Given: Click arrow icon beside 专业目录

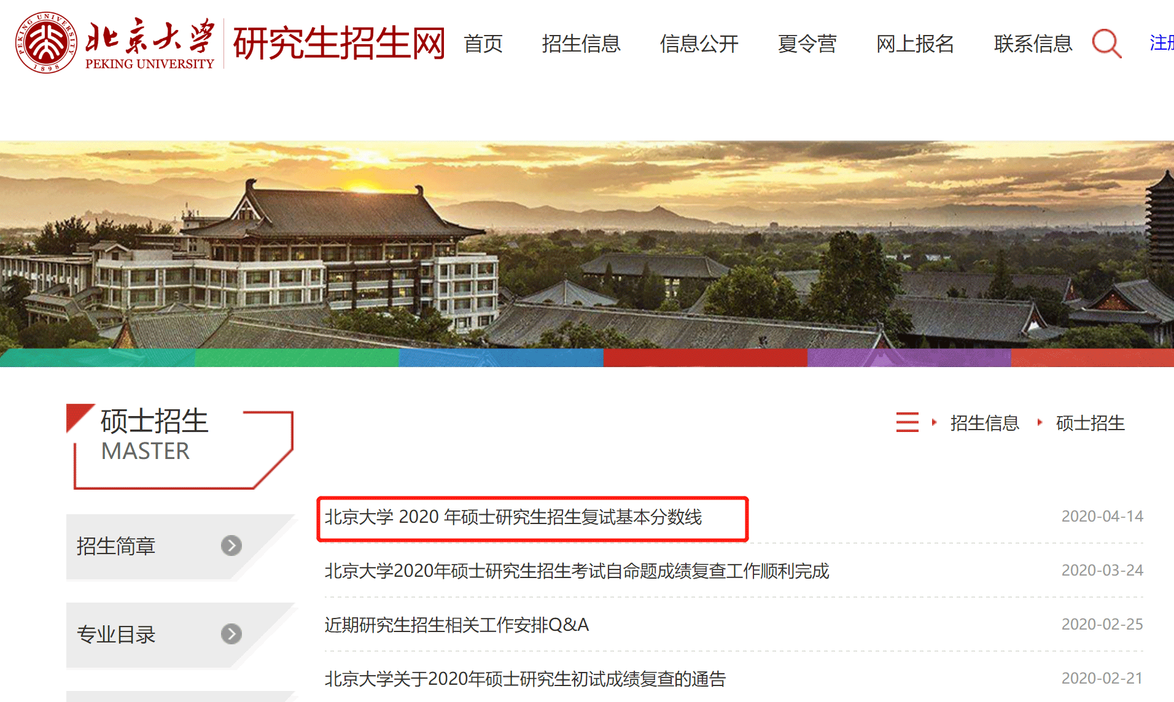Looking at the screenshot, I should (x=231, y=634).
